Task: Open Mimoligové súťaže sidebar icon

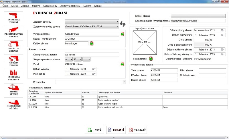Action: pos(13,104)
